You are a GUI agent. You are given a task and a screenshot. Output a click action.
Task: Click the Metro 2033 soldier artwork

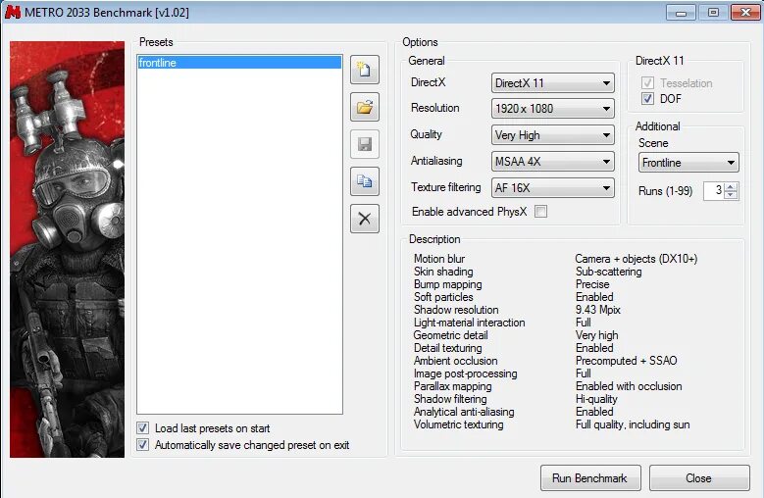(68, 249)
